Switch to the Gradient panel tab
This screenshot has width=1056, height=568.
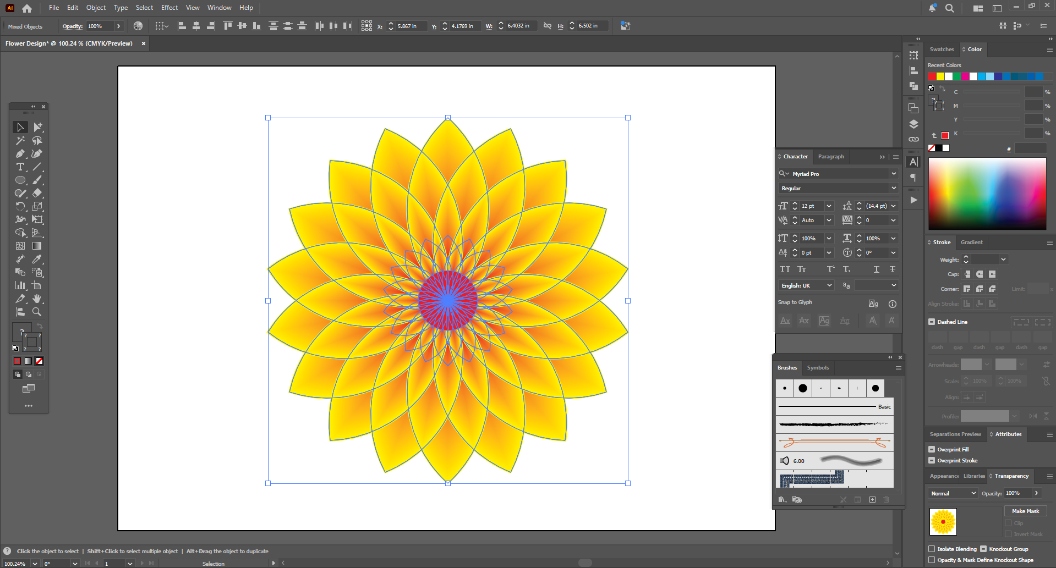[x=971, y=242]
